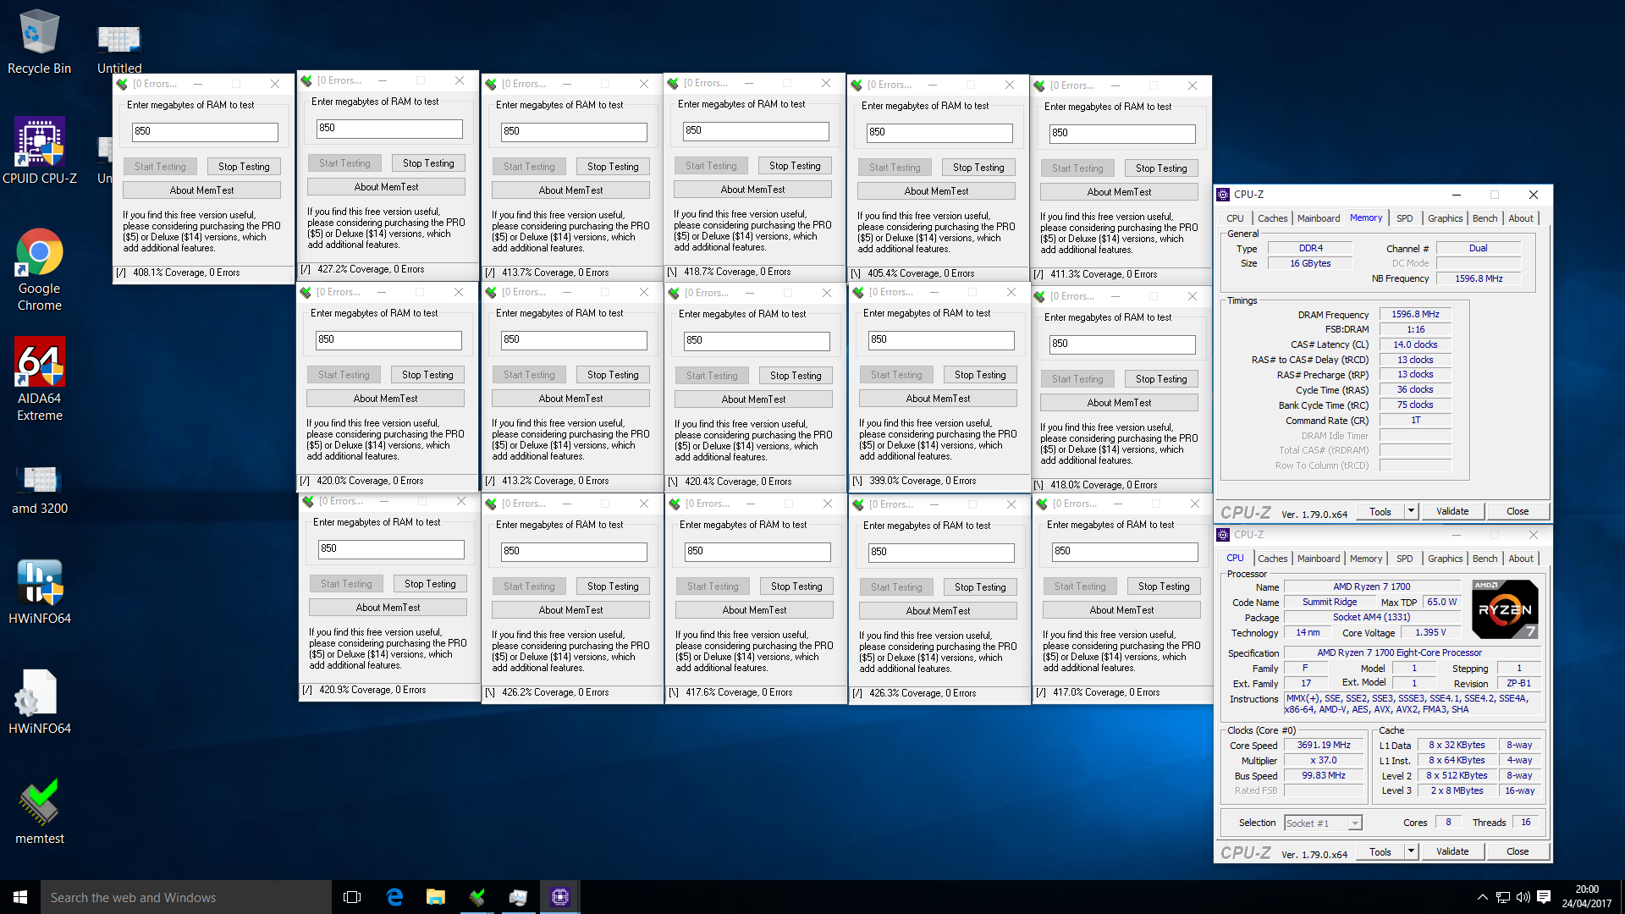The height and width of the screenshot is (914, 1625).
Task: Stop Testing in window showing 420.0% Coverage
Action: coord(427,375)
